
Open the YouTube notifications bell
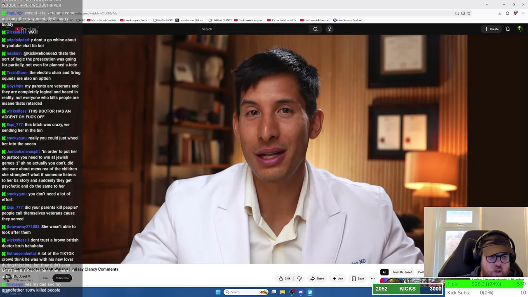pyautogui.click(x=508, y=29)
